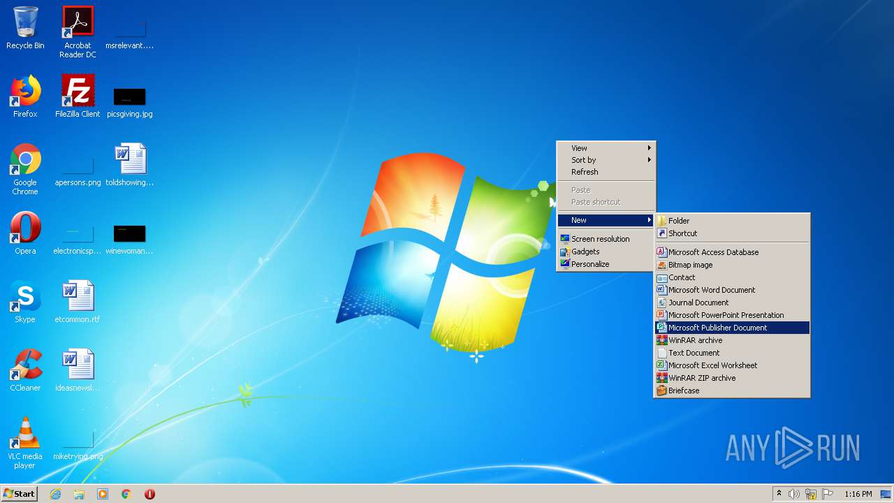Viewport: 894px width, 503px height.
Task: Click the volume speaker tray icon
Action: (x=794, y=494)
